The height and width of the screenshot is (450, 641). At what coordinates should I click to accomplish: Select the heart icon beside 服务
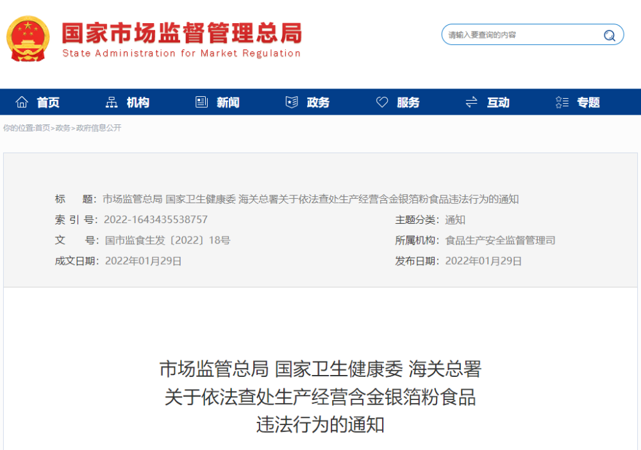pos(382,101)
